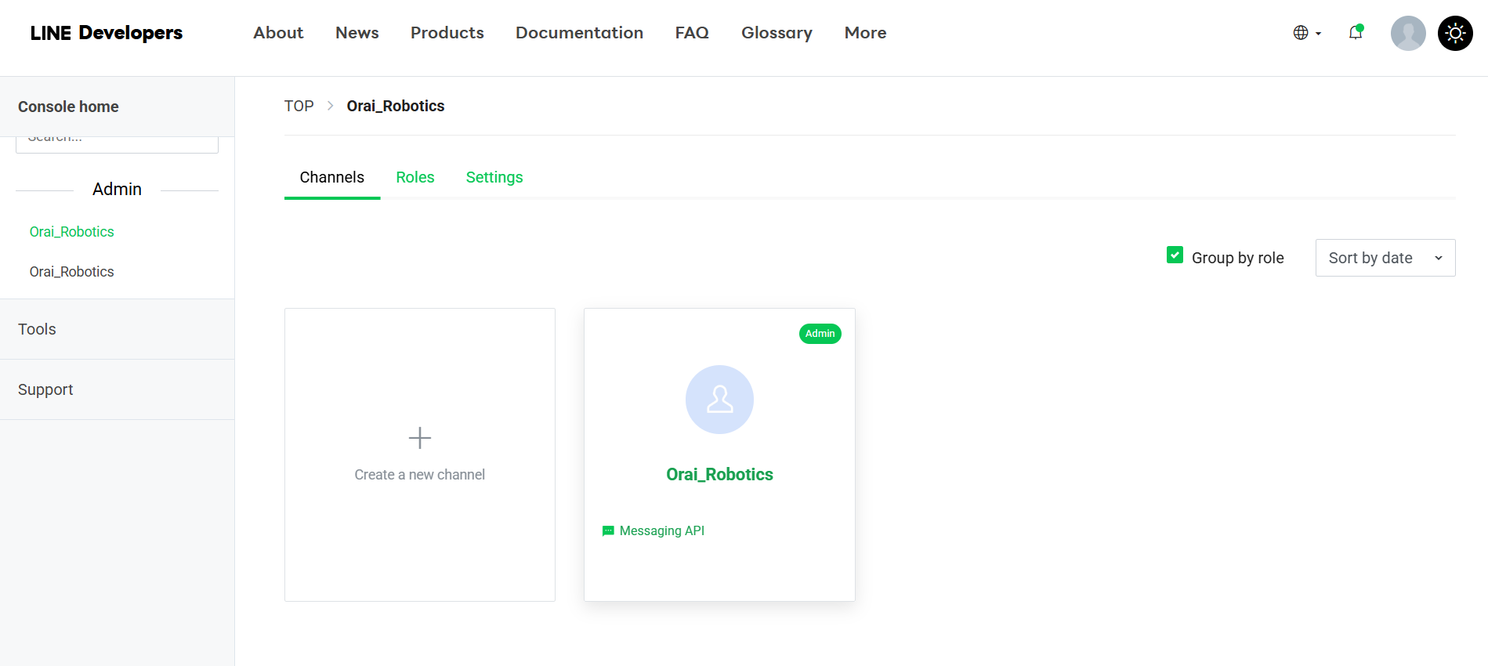Click the TOP breadcrumb link

pyautogui.click(x=299, y=106)
